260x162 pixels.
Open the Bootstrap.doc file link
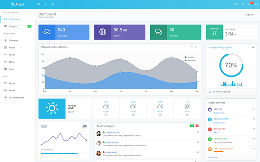coord(219,123)
